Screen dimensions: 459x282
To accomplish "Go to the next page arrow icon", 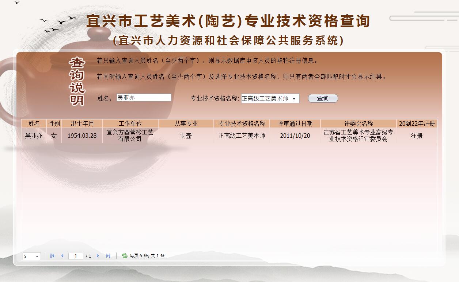I will [98, 256].
